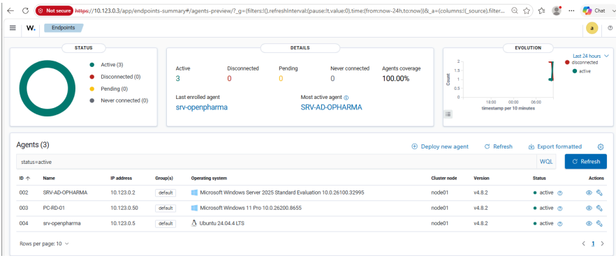
Task: Sort agents by the Version column header
Action: (481, 178)
